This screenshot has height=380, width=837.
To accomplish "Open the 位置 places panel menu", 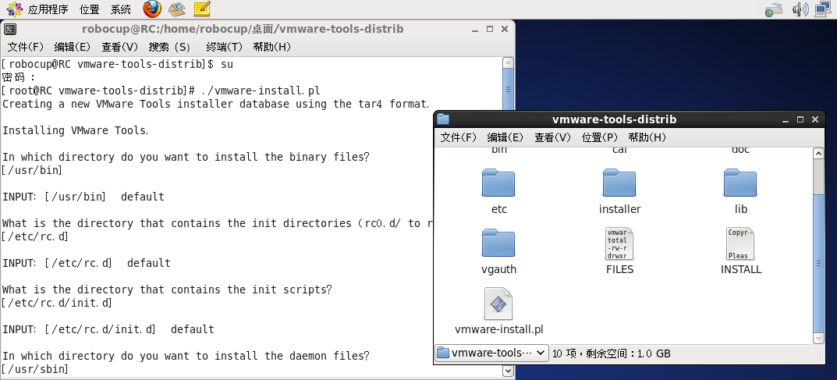I will (x=89, y=9).
